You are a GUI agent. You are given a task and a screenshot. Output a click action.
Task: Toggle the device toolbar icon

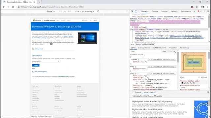point(136,11)
